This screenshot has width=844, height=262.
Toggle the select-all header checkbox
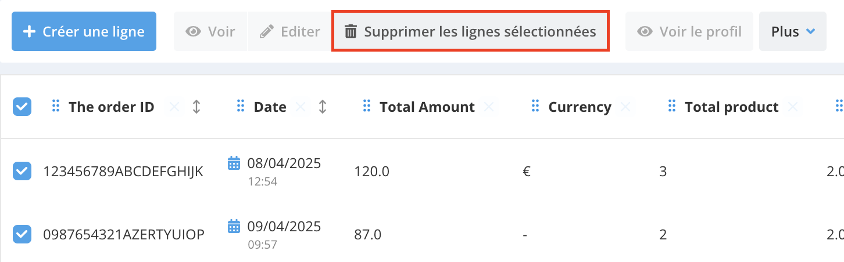pyautogui.click(x=22, y=107)
